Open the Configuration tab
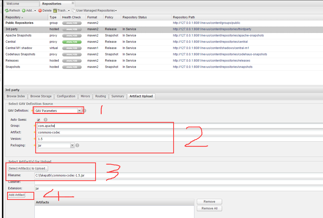Screen dimensions: 323x218 pos(66,96)
